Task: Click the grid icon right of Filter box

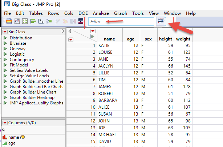Action: [x=161, y=21]
